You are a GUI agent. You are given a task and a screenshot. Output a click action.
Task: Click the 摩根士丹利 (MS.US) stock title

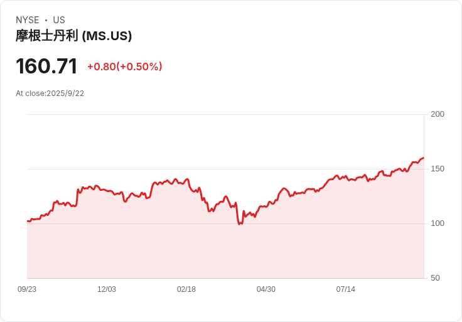tap(73, 36)
